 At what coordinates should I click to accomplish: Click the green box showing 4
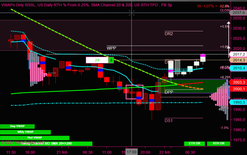pyautogui.click(x=111, y=60)
